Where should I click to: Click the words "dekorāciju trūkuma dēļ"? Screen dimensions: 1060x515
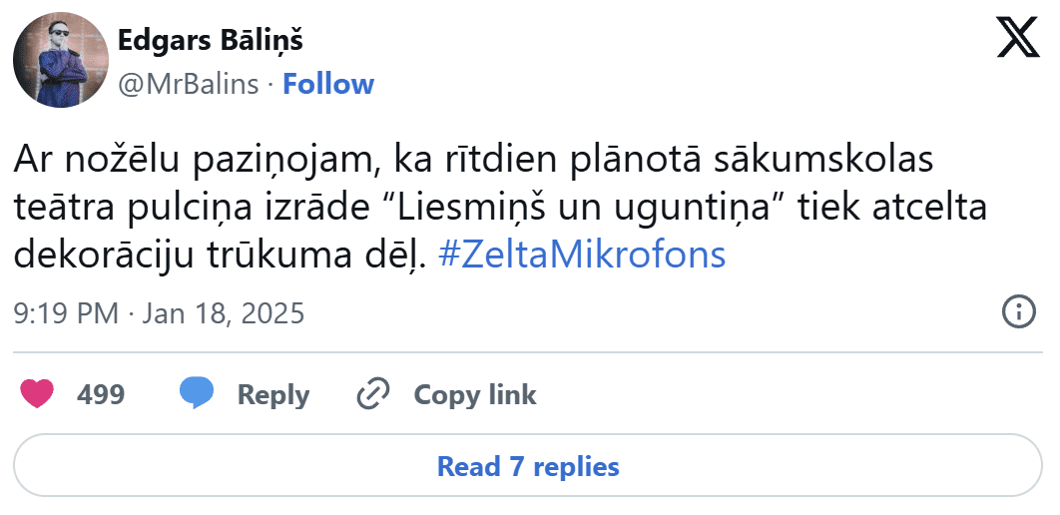[220, 256]
